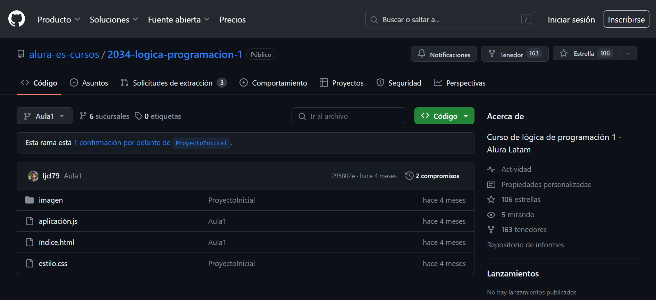This screenshot has height=300, width=656.
Task: Open the Seguridad tab
Action: 399,83
